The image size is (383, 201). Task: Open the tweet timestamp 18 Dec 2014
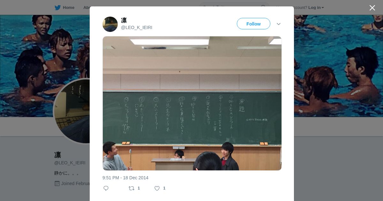(x=125, y=178)
